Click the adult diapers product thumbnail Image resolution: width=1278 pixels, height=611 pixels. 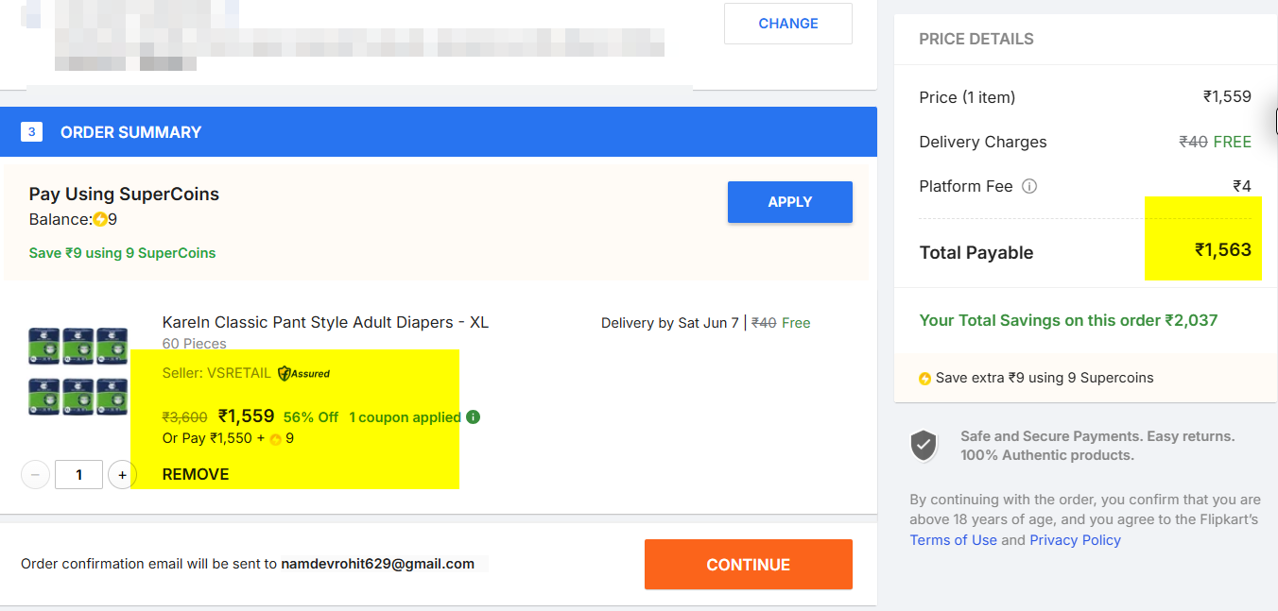(x=78, y=371)
